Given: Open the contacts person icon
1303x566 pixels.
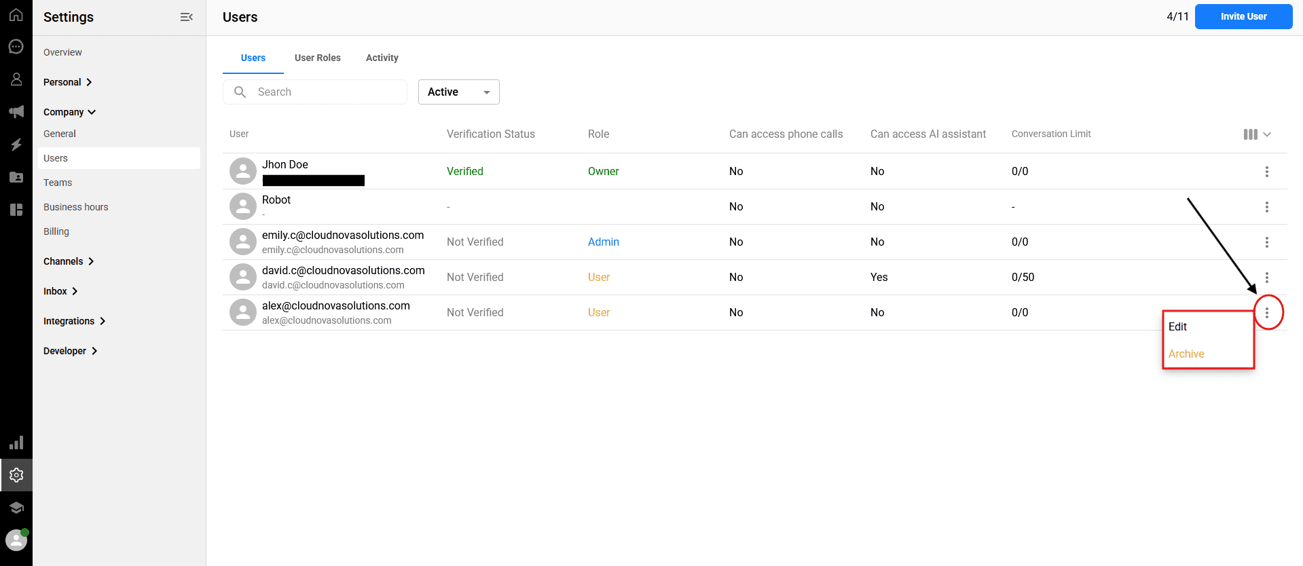Looking at the screenshot, I should point(16,79).
